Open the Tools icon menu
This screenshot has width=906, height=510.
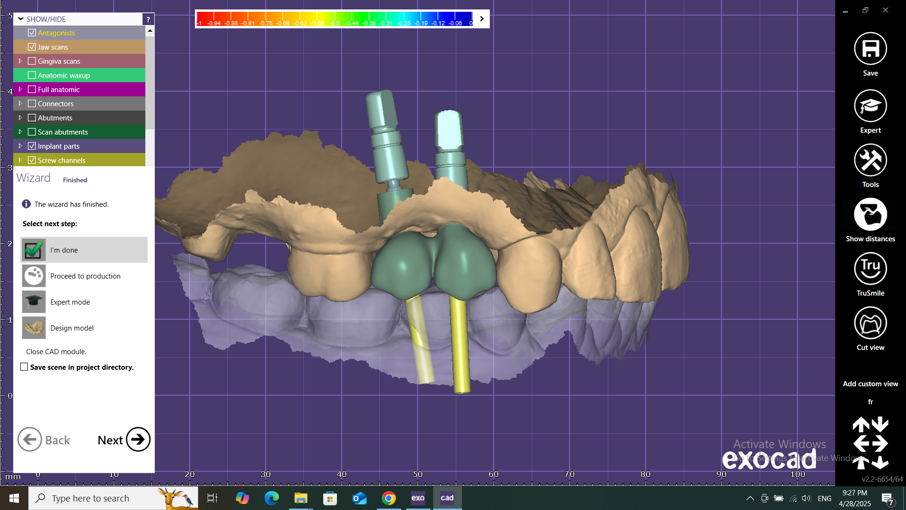(x=870, y=160)
